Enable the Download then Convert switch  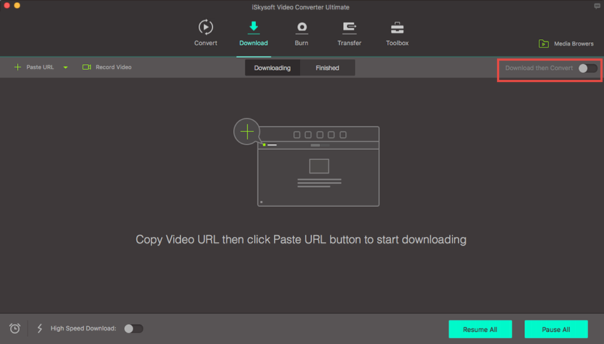588,68
